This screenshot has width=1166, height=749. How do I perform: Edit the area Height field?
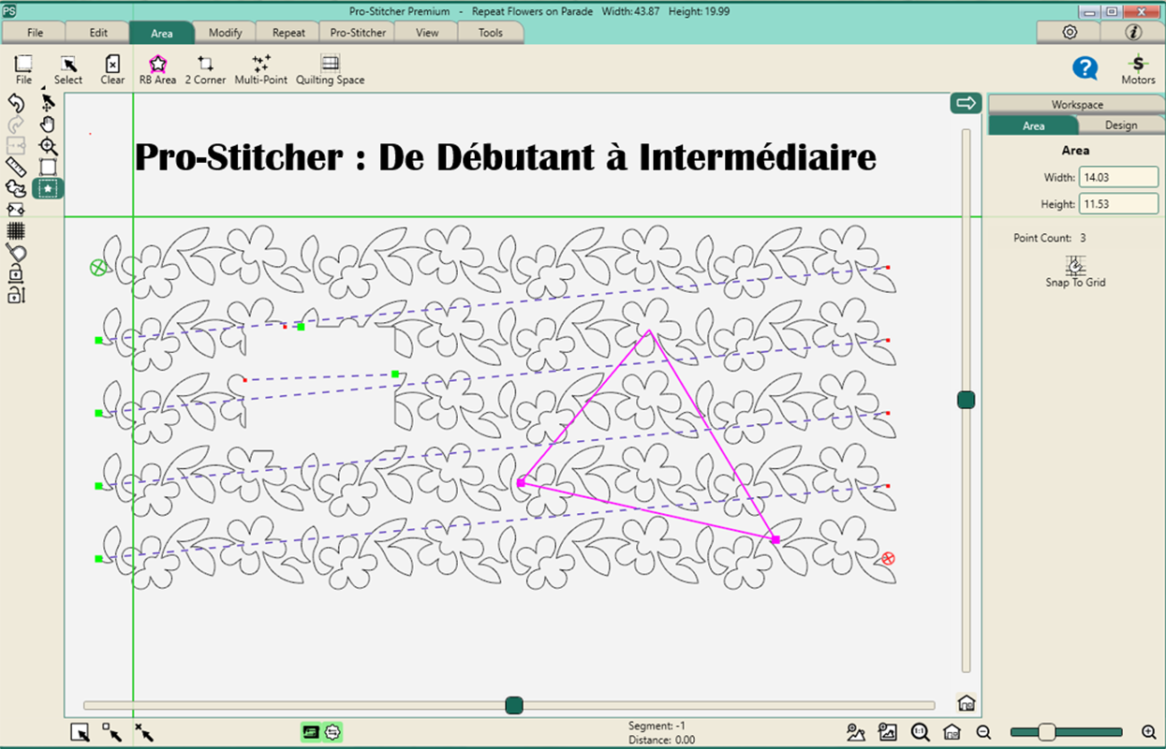[x=1118, y=204]
